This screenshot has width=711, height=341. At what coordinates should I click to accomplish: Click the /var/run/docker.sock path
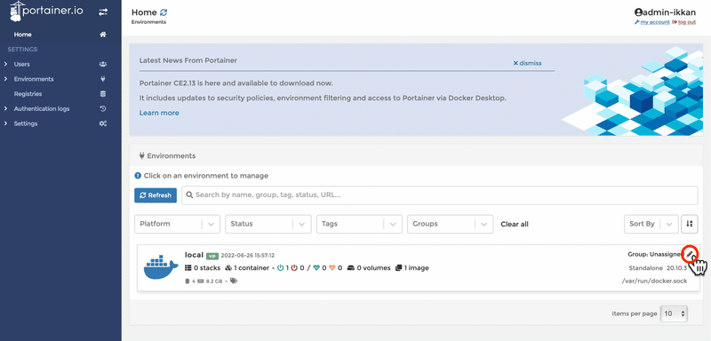(654, 281)
